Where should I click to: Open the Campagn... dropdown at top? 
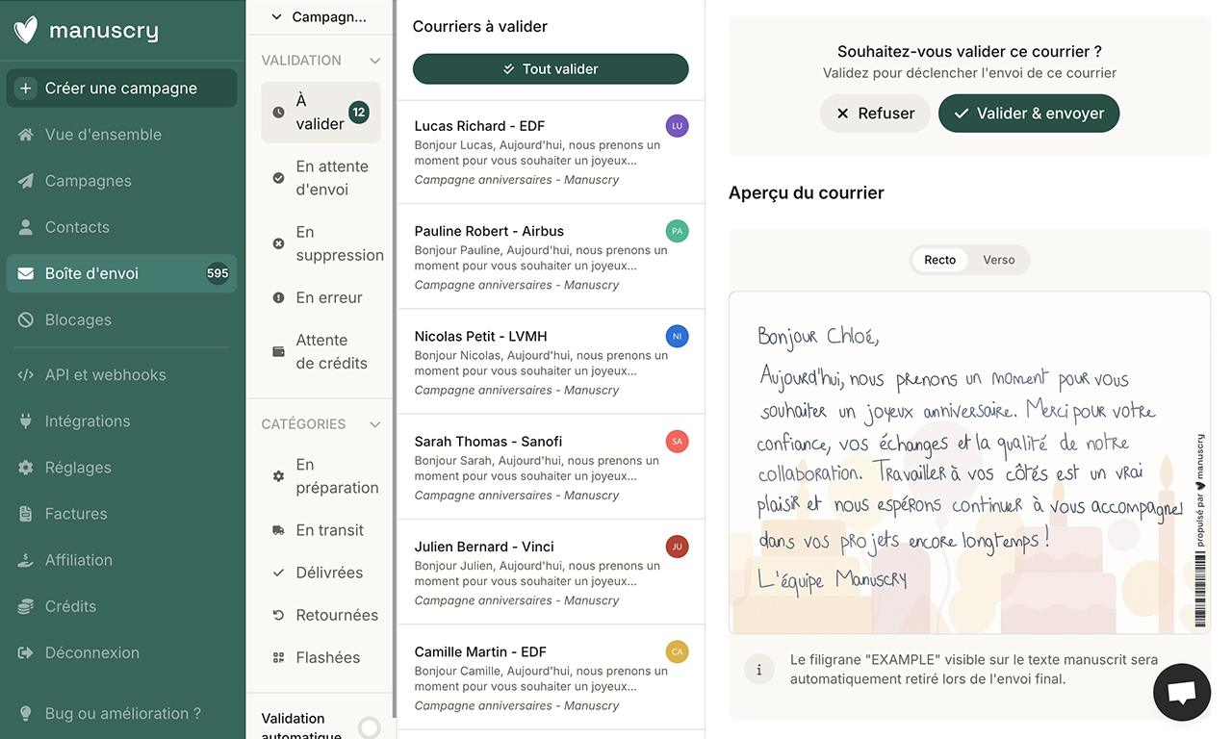319,16
